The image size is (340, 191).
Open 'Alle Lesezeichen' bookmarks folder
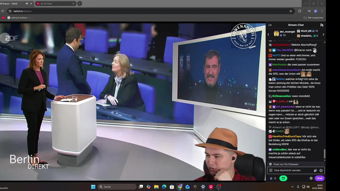point(313,18)
